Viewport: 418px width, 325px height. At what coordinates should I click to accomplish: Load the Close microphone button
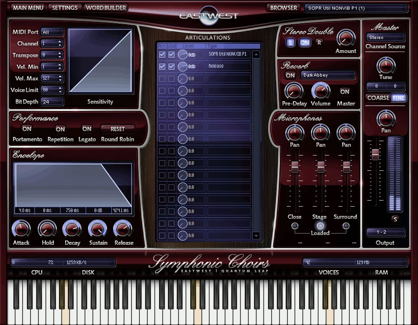(295, 226)
